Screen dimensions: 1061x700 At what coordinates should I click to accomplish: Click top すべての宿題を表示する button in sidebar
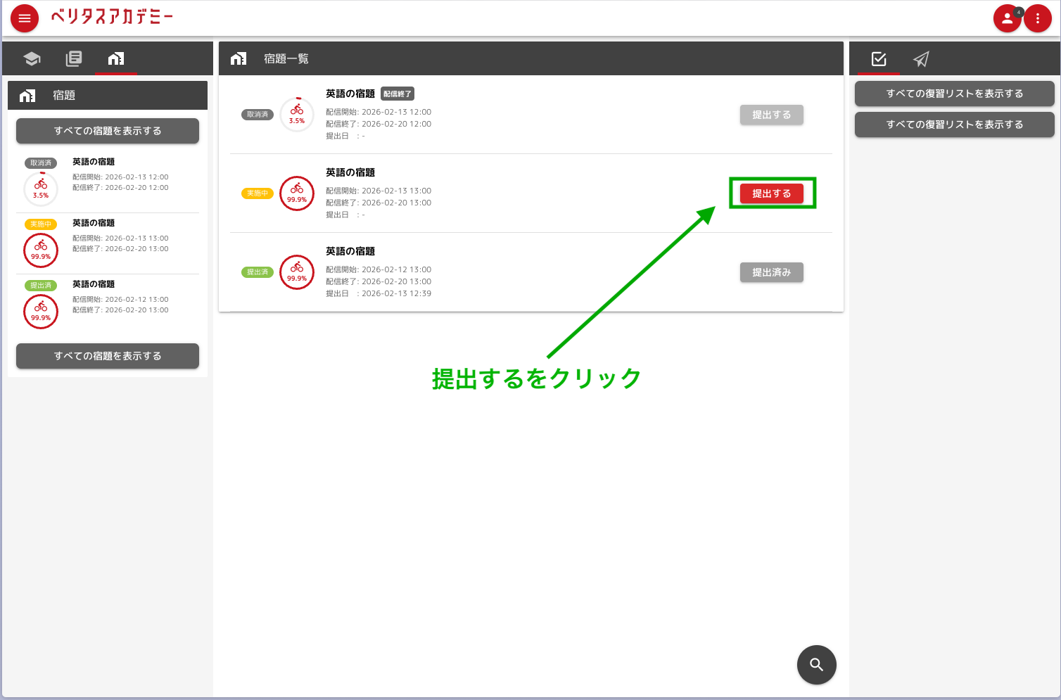[x=108, y=131]
